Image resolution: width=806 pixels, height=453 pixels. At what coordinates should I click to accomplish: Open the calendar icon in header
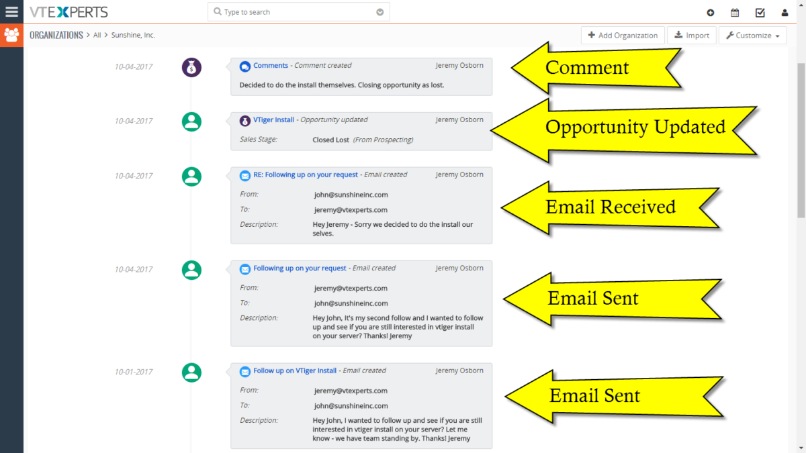tap(735, 13)
